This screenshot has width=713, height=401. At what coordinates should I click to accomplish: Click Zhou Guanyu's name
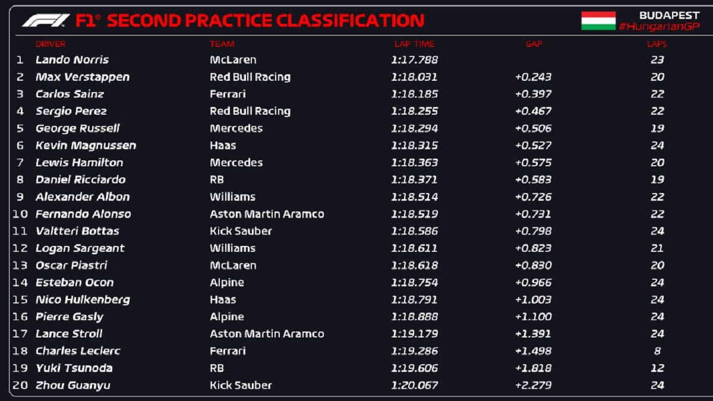click(x=72, y=386)
